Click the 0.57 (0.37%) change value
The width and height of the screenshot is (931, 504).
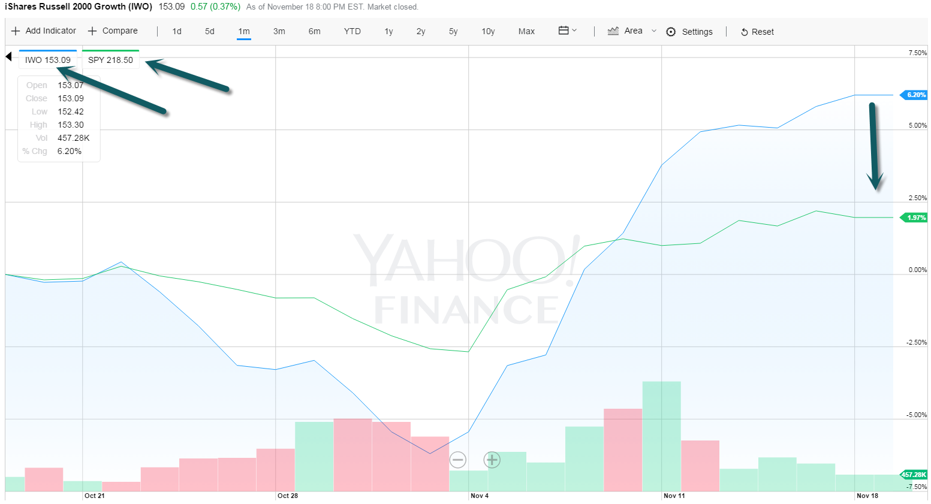(215, 7)
